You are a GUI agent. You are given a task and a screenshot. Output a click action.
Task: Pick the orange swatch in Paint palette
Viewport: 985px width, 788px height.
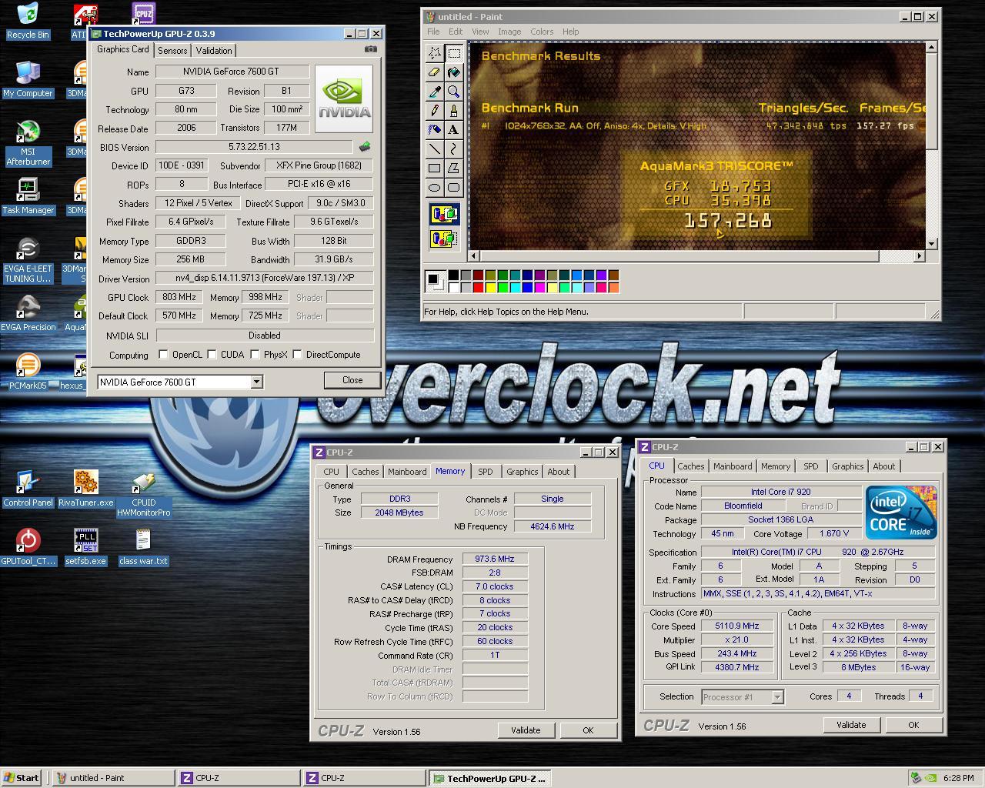613,288
